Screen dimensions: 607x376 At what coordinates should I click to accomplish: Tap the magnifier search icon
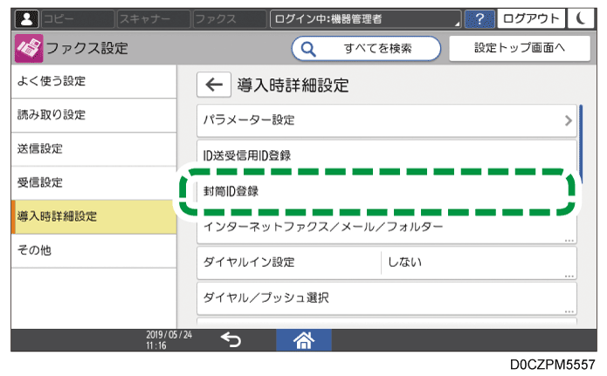pyautogui.click(x=308, y=49)
